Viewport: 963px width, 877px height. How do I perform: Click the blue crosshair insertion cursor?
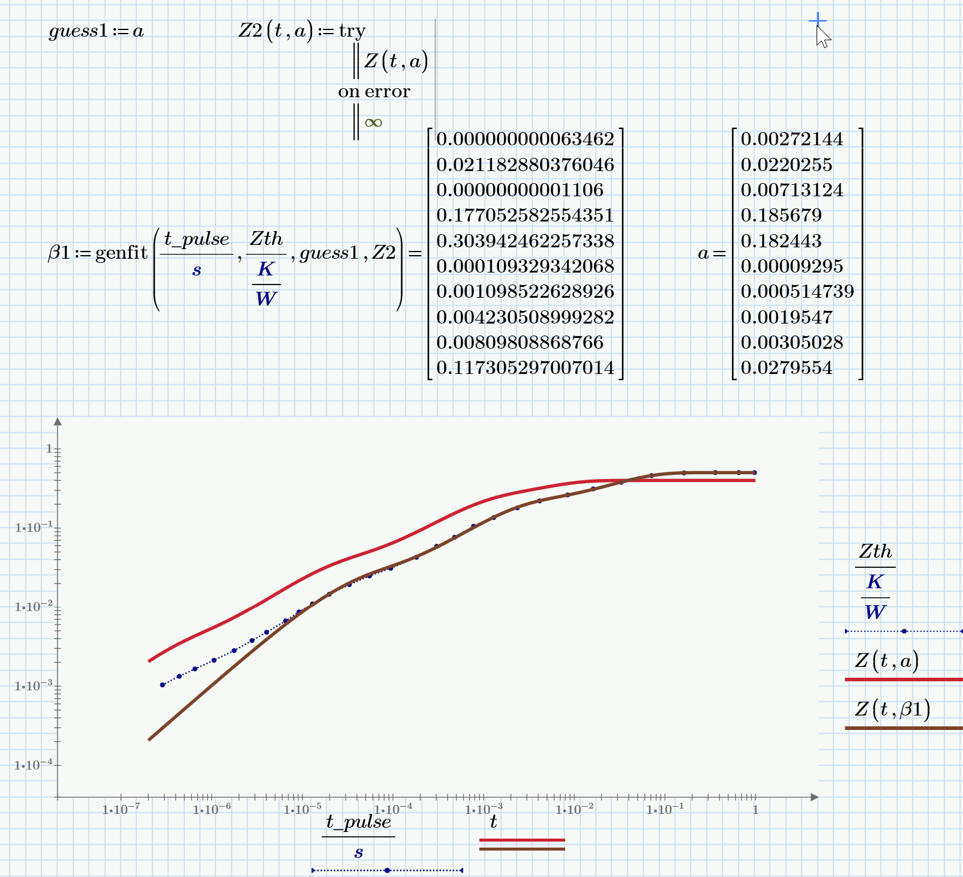(x=817, y=21)
